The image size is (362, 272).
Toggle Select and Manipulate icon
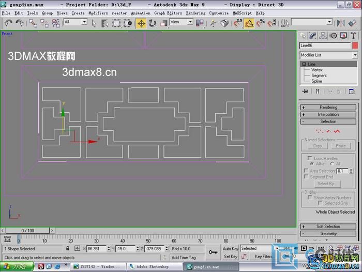point(213,23)
